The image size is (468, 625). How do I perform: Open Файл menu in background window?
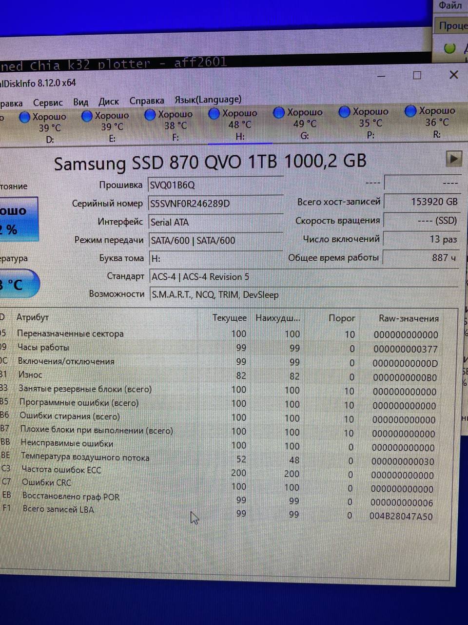pos(450,6)
